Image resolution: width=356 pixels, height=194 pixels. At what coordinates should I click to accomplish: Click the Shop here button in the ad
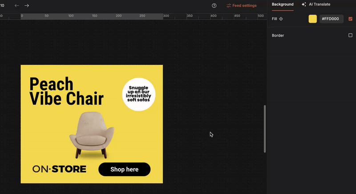click(x=125, y=170)
